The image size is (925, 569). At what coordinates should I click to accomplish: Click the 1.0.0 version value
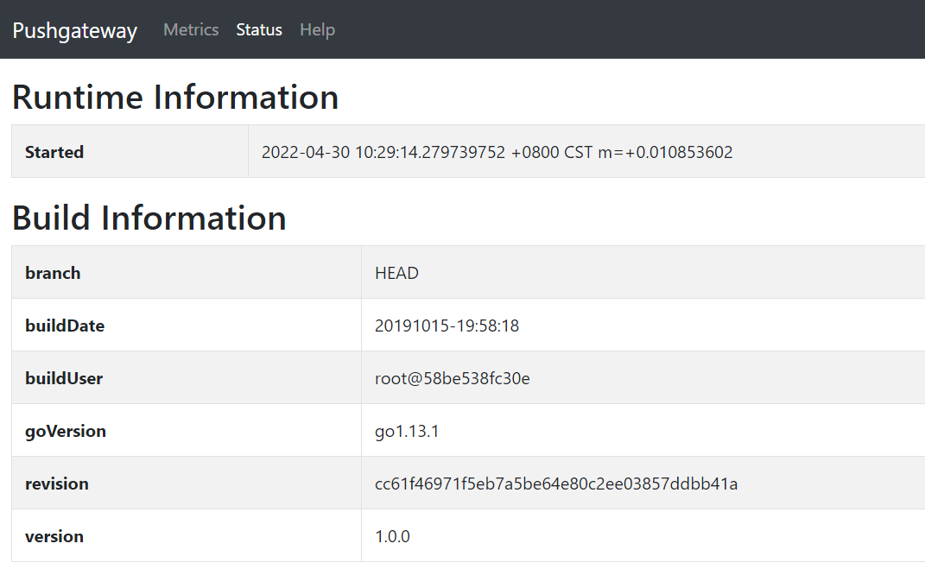(x=392, y=536)
